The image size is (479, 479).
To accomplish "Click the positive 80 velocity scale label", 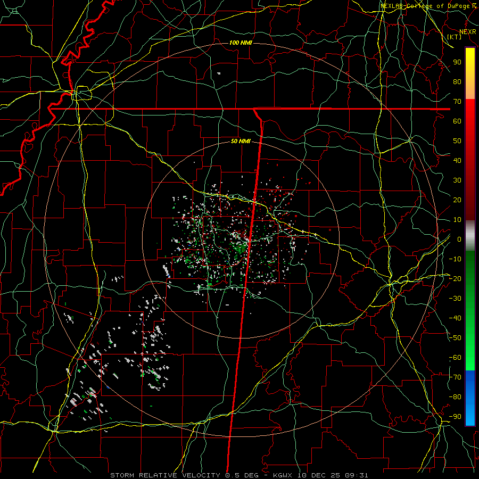I will click(x=457, y=81).
